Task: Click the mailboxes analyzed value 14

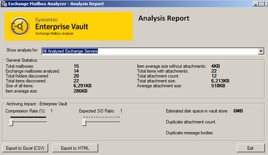Action: (76, 71)
